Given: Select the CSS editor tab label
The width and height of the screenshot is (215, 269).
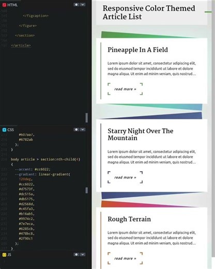Looking at the screenshot, I should click(10, 130).
